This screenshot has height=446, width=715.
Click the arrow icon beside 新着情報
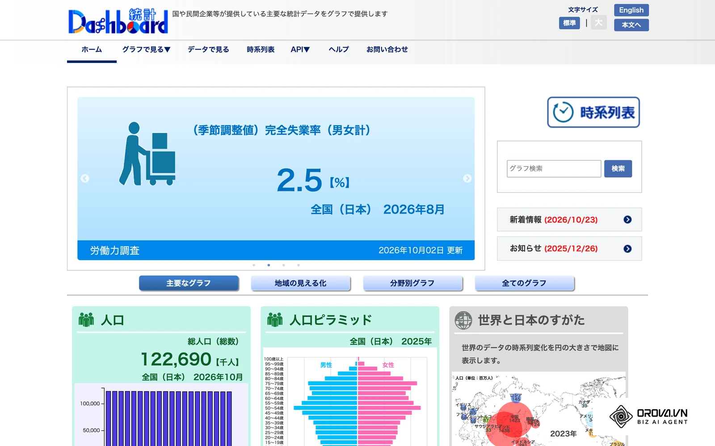[x=627, y=219]
